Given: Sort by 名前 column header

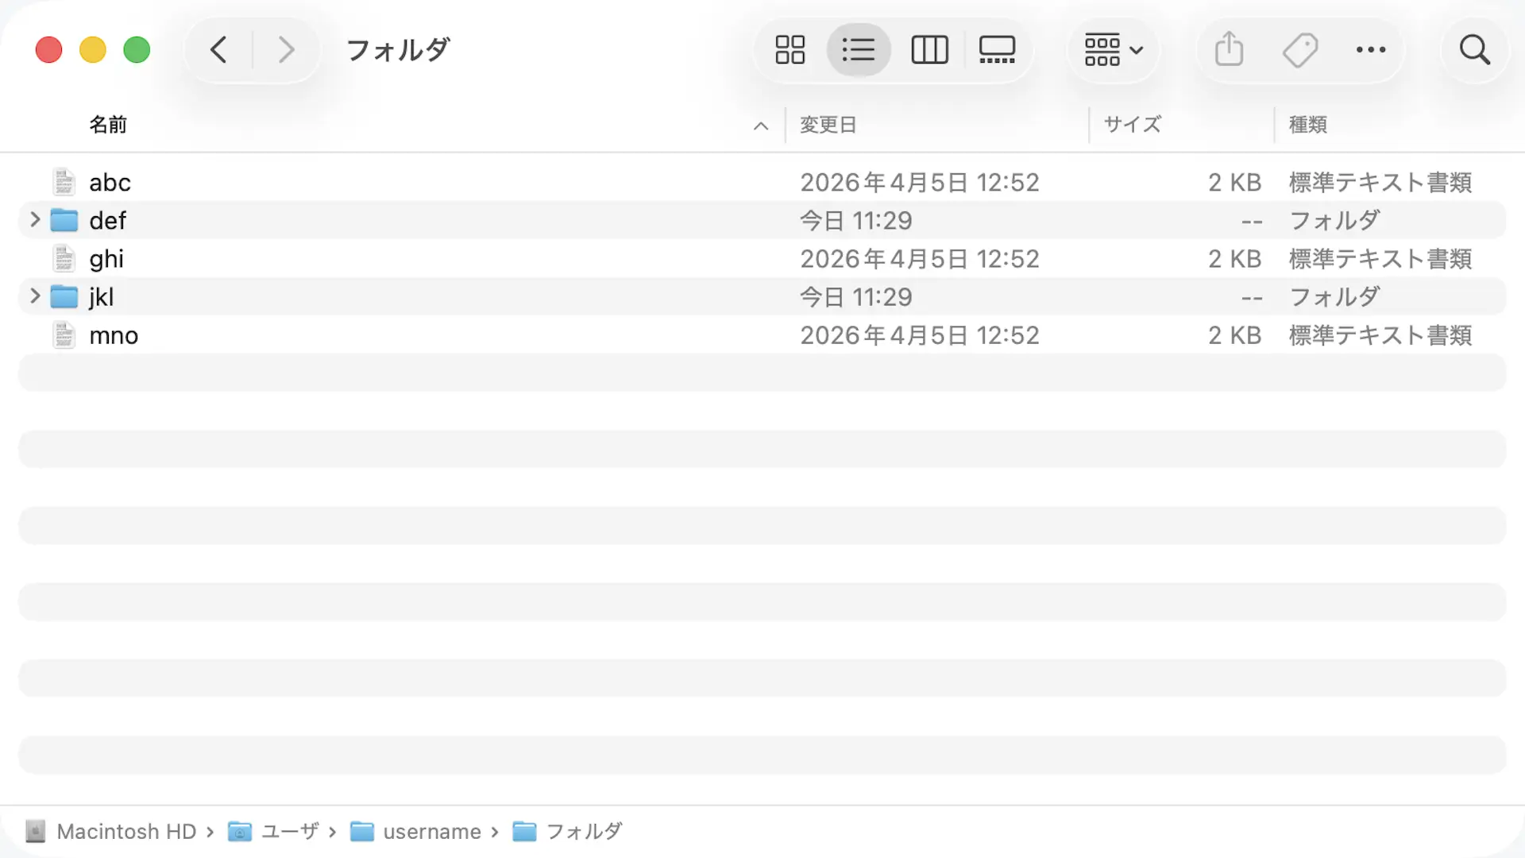Looking at the screenshot, I should pos(108,125).
